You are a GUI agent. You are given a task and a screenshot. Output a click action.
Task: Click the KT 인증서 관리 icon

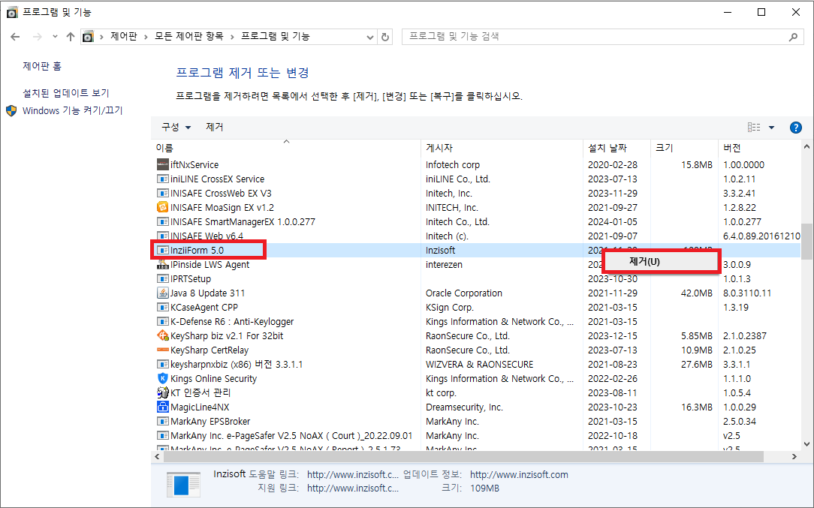tap(162, 392)
